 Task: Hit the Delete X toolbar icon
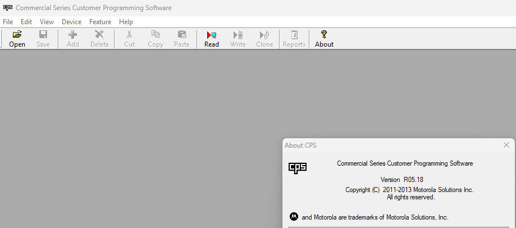pyautogui.click(x=99, y=35)
